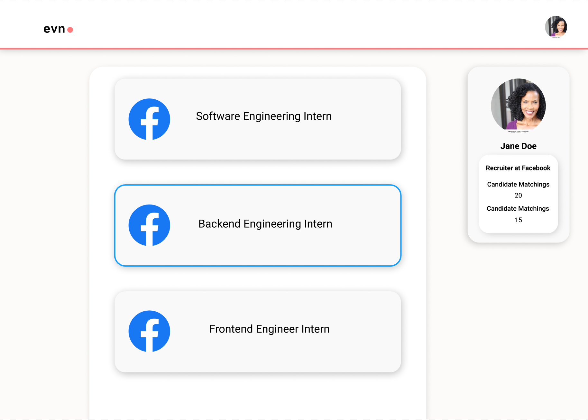Select first Candidate Matchings label
The height and width of the screenshot is (420, 588).
pyautogui.click(x=518, y=184)
